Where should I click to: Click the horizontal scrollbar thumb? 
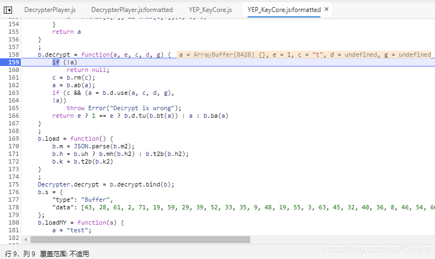(140, 239)
